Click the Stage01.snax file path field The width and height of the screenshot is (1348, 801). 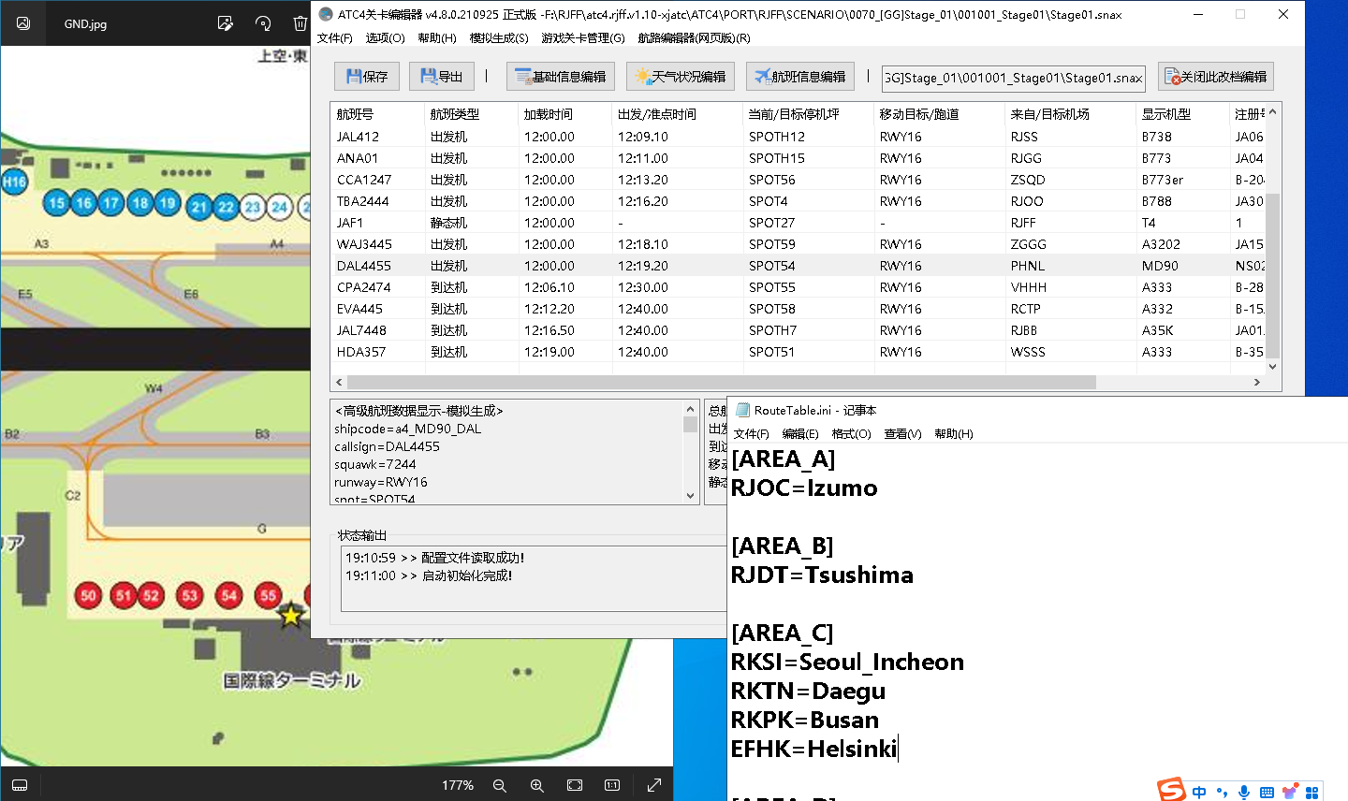coord(1014,78)
